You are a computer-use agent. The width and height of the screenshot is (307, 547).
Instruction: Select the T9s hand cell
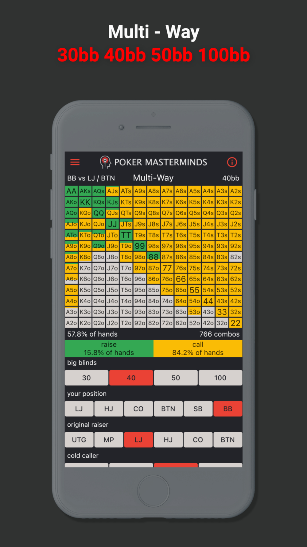140,235
